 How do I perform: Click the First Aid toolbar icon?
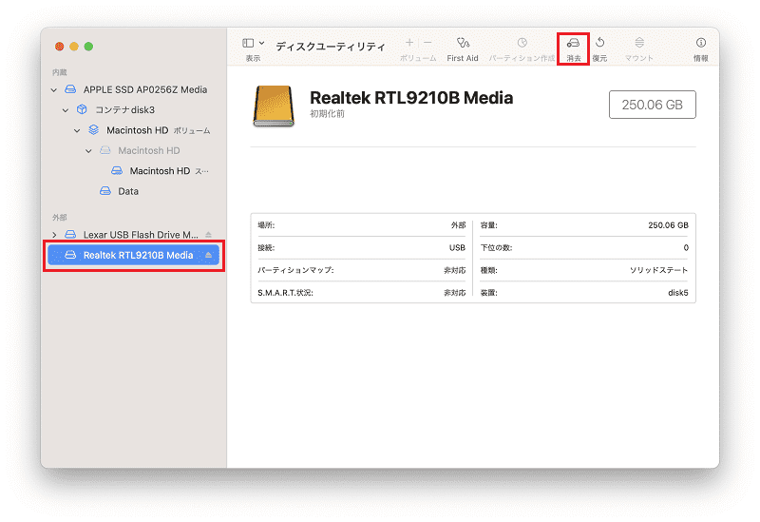pos(463,43)
